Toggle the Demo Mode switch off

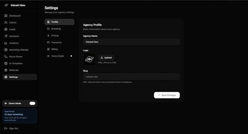click(x=32, y=103)
